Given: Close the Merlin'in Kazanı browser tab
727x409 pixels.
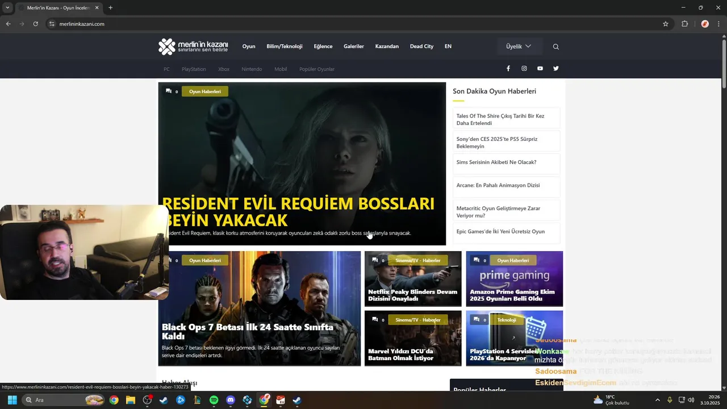Looking at the screenshot, I should point(97,8).
